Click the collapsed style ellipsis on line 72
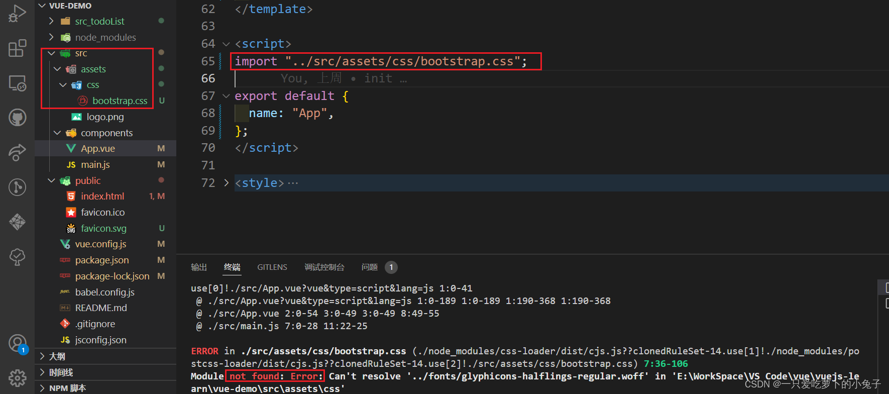 (293, 183)
